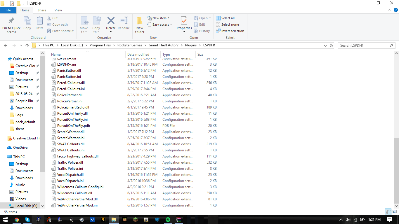Image resolution: width=399 pixels, height=224 pixels.
Task: Sort files by the Size column
Action: pyautogui.click(x=207, y=55)
